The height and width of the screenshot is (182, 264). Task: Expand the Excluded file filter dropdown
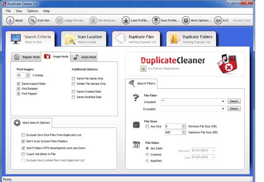pos(223,109)
